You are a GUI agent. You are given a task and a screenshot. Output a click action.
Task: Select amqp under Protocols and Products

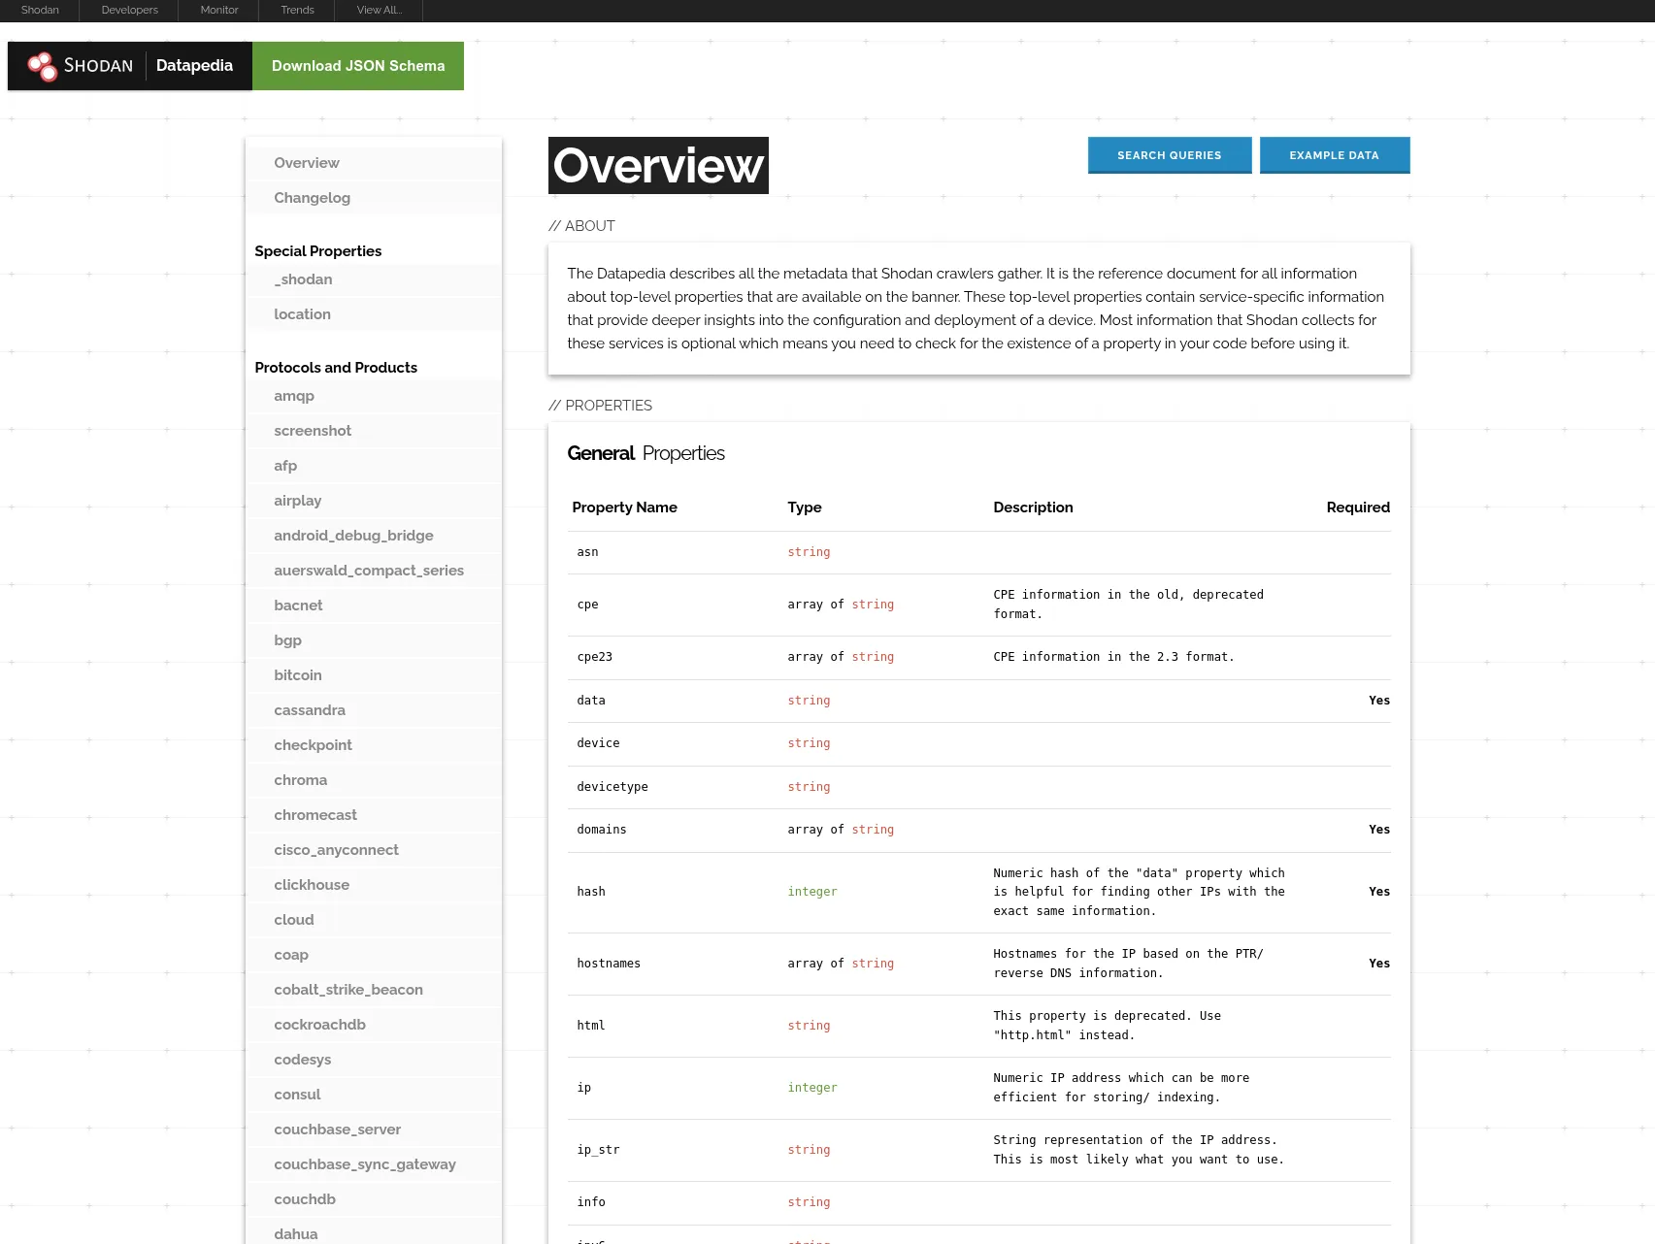(x=294, y=396)
